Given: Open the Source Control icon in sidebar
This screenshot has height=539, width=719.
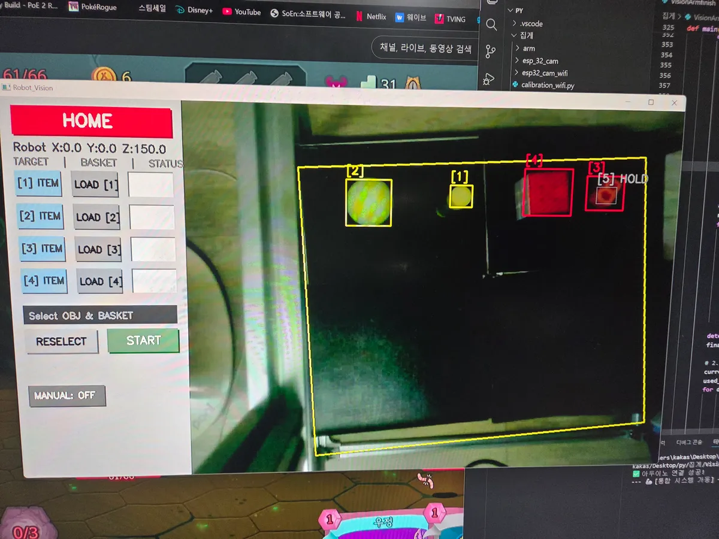Looking at the screenshot, I should coord(490,51).
